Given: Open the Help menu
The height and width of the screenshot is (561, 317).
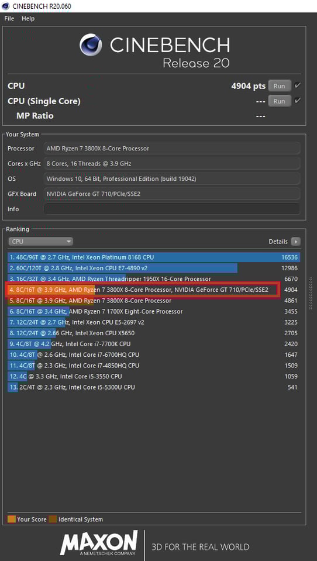Looking at the screenshot, I should tap(28, 19).
